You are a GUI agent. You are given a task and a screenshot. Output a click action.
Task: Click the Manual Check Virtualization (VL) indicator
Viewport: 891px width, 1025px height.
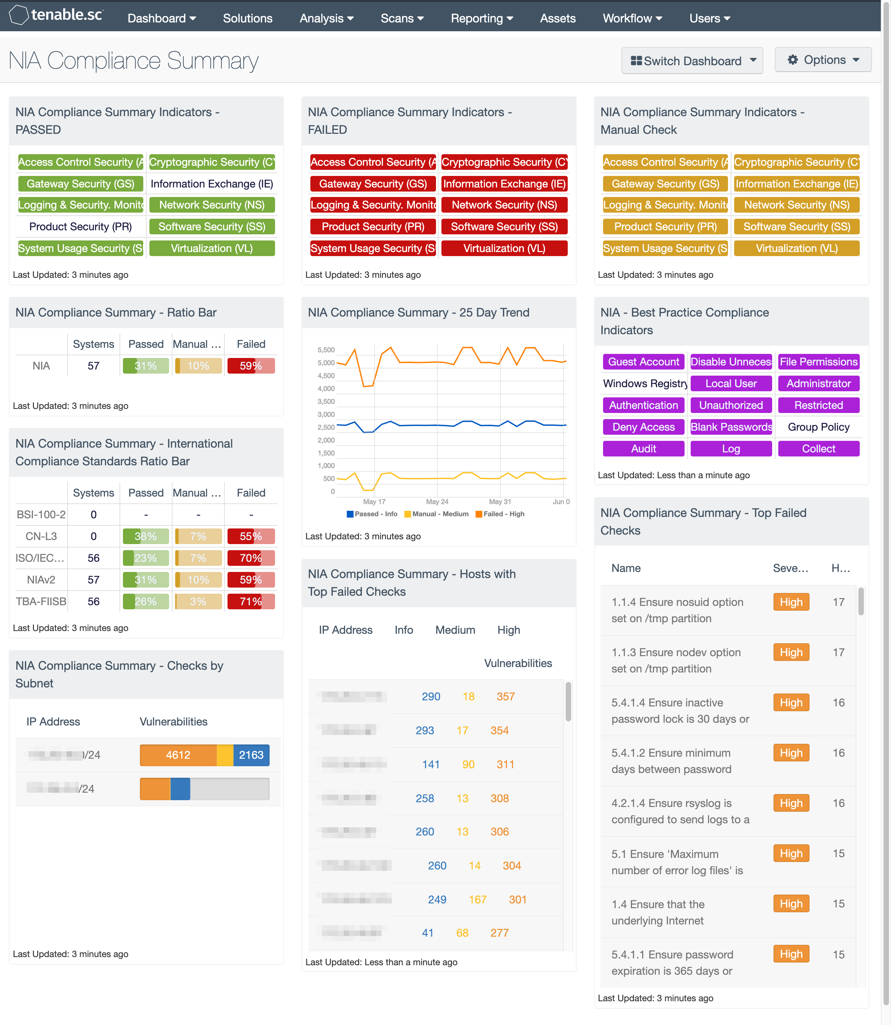(797, 249)
